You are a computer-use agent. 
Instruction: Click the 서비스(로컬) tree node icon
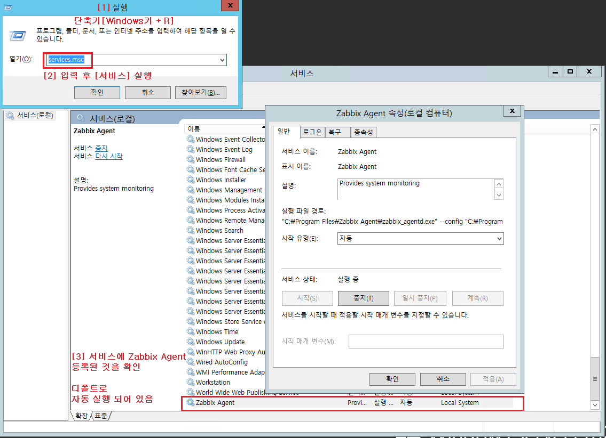(x=10, y=115)
